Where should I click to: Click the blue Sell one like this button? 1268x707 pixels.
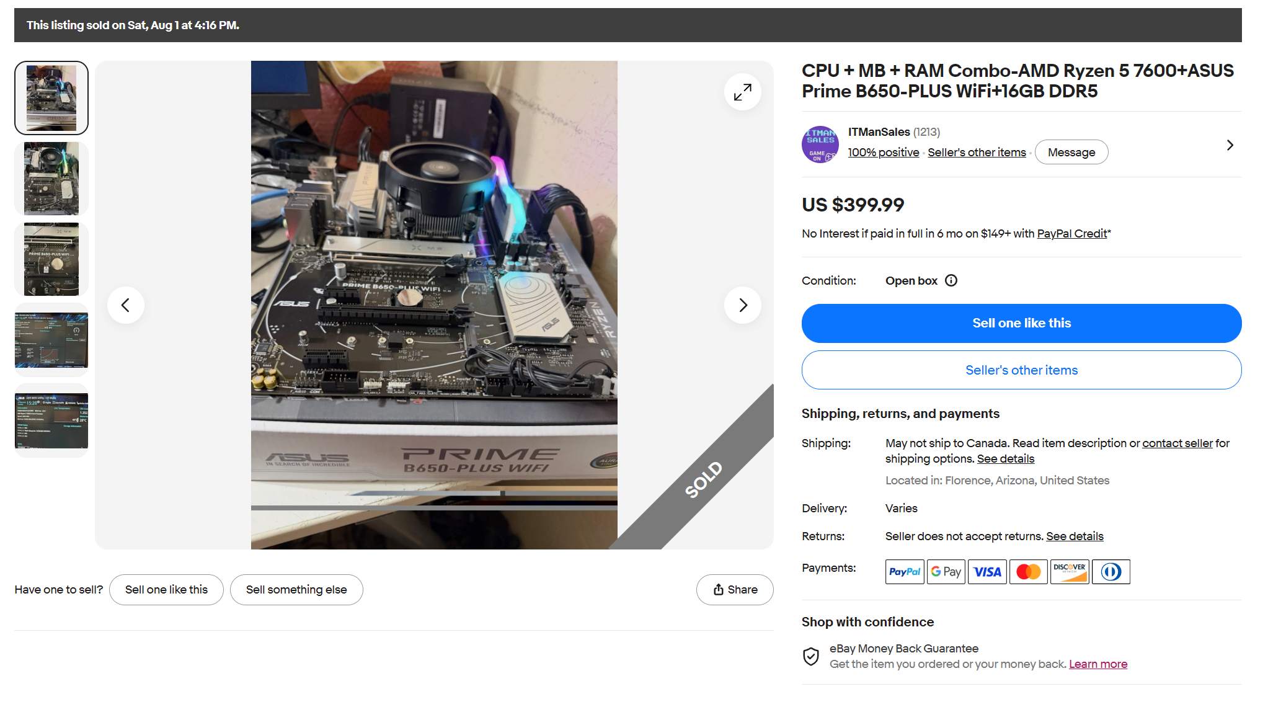click(1021, 323)
